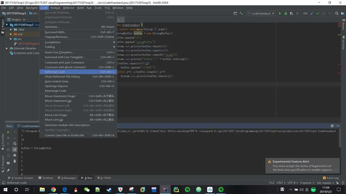Screen dimensions: 346x194
Task: Switch to the 0: Messages tool tab
Action: 67,178
